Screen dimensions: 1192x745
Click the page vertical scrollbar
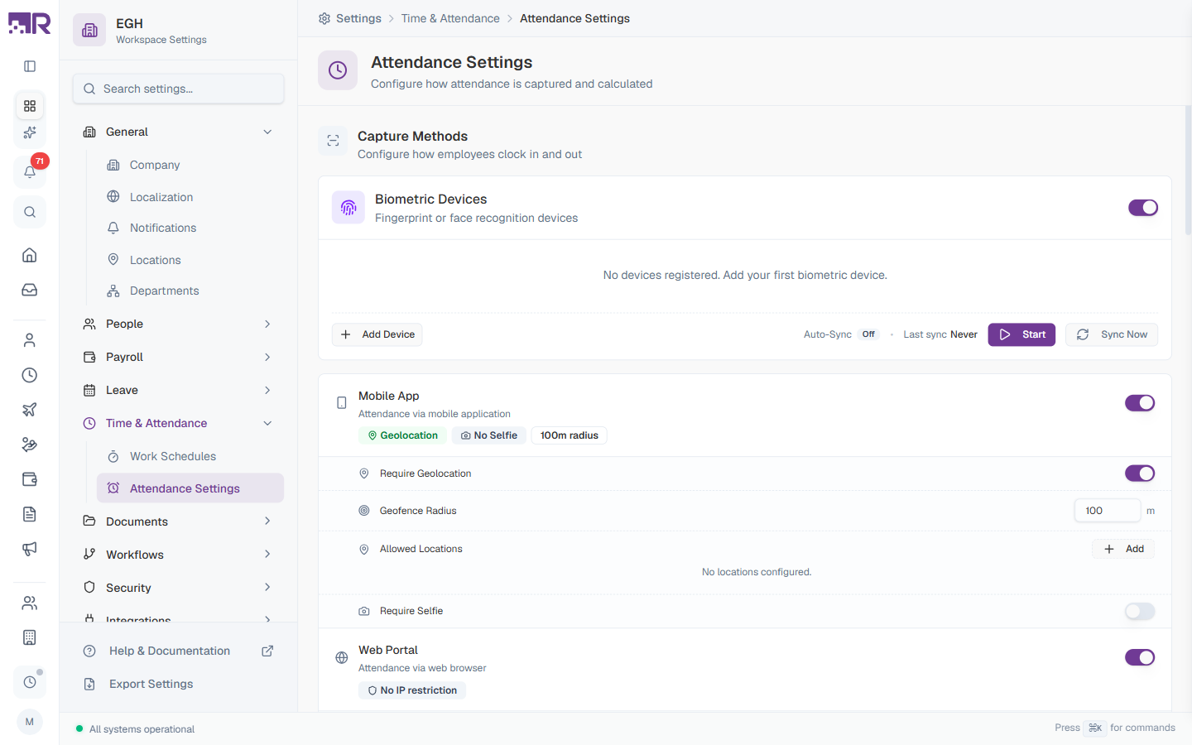(1188, 170)
